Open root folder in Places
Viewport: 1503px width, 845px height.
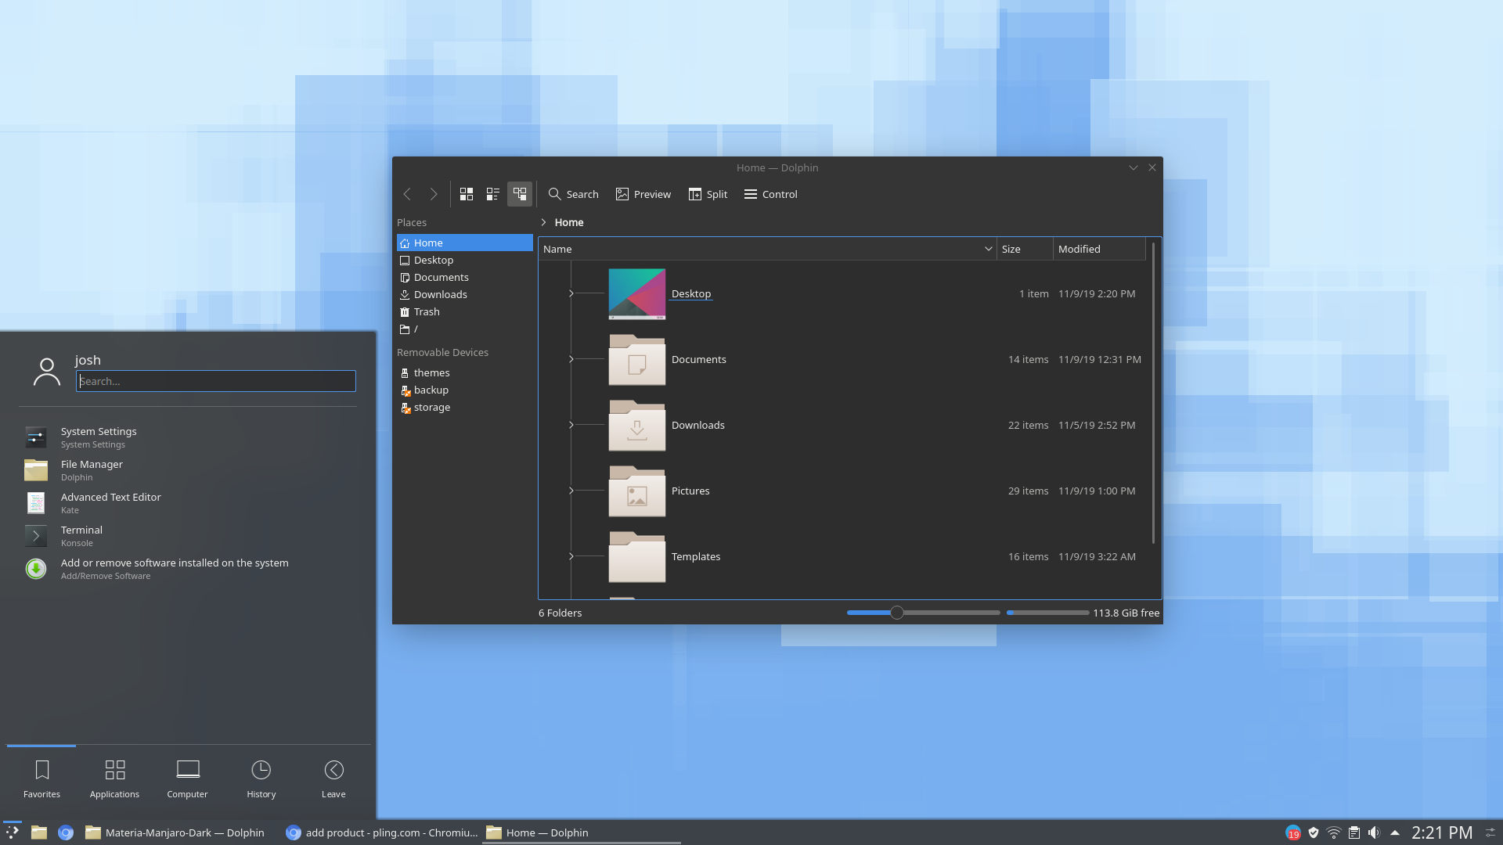point(465,329)
